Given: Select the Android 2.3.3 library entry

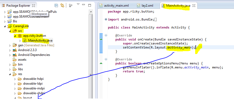Looking at the screenshot, I should click(27, 50).
